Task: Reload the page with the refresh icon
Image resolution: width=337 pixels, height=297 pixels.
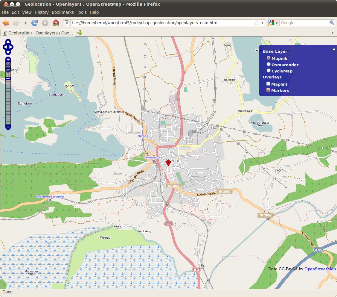Action: coord(35,23)
